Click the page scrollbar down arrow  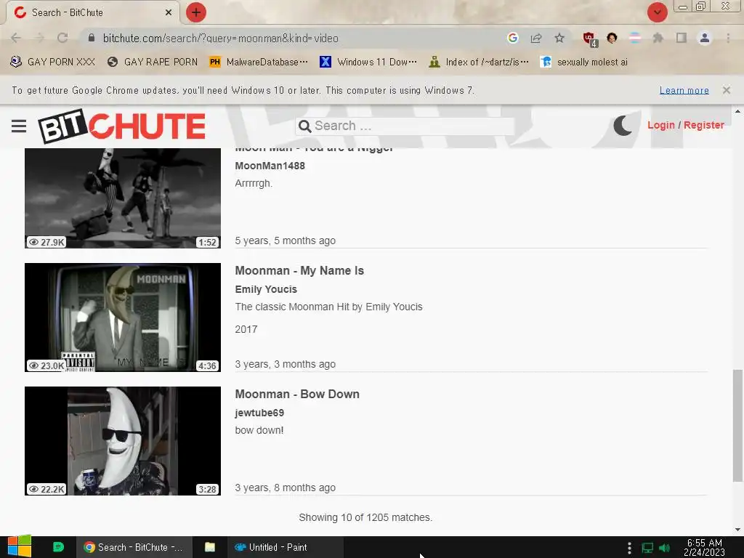pos(737,530)
